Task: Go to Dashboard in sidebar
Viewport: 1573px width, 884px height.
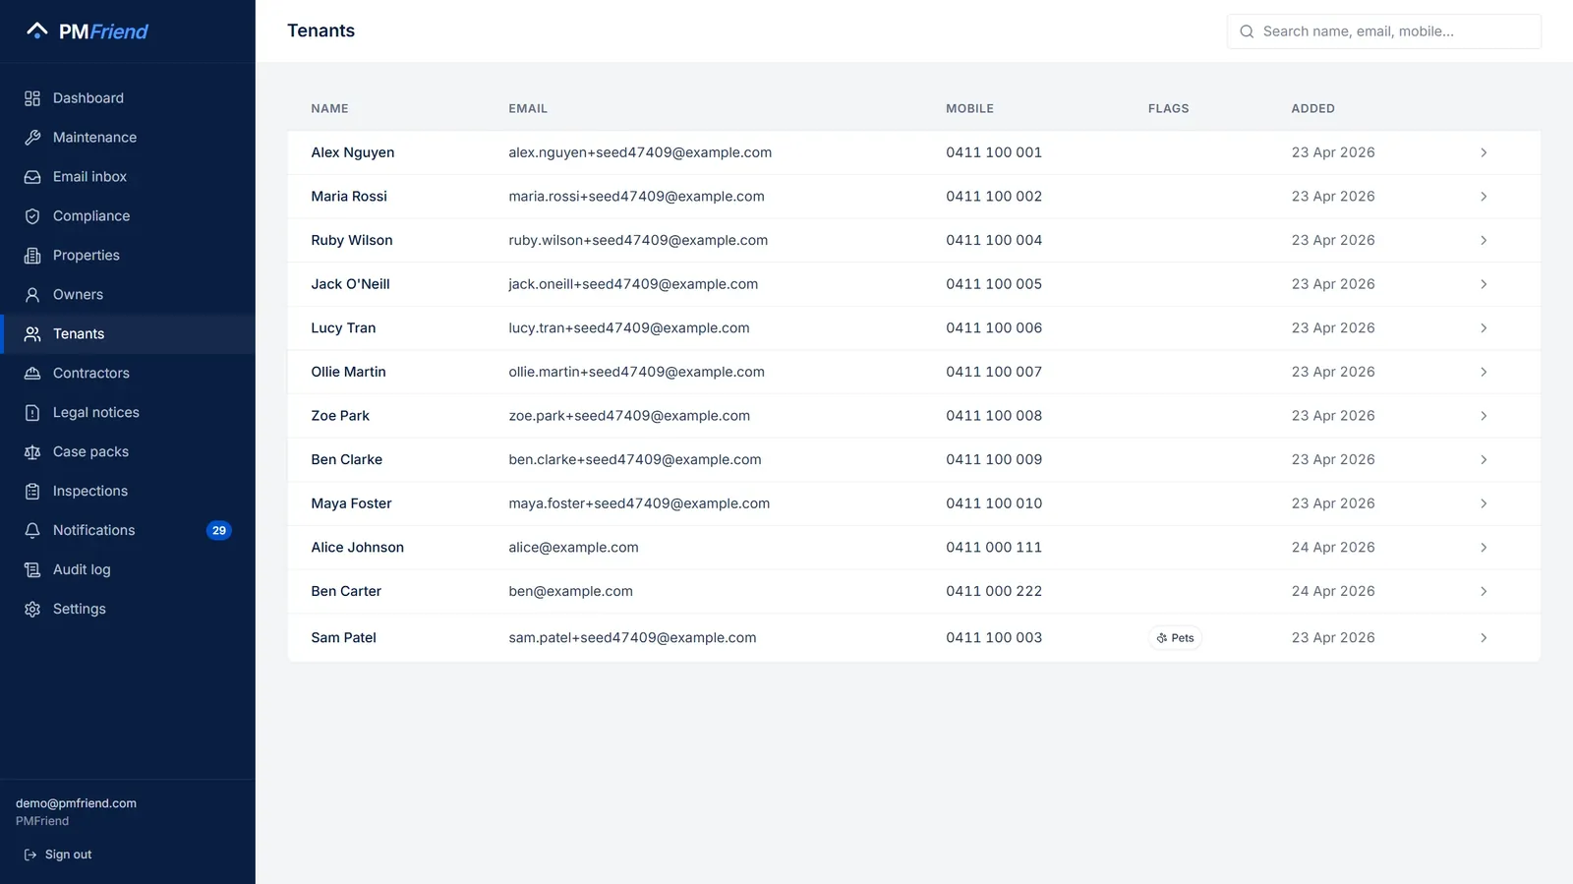Action: pos(128,98)
